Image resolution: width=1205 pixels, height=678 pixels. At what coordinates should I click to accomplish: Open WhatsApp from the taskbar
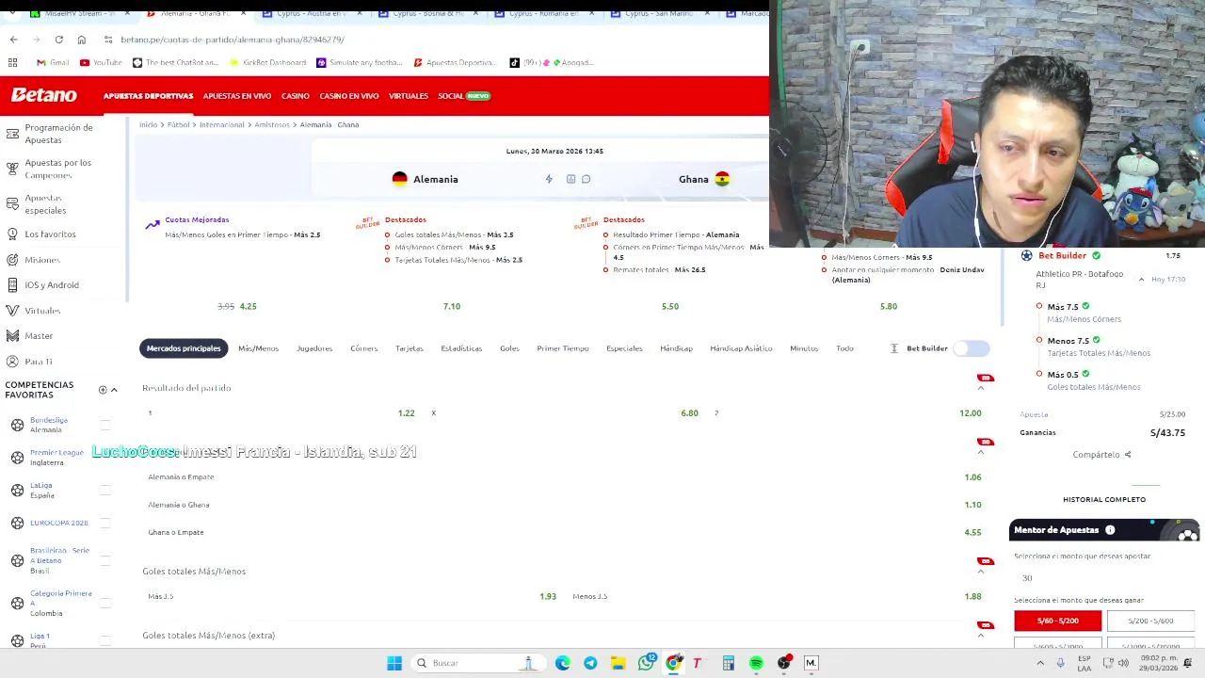click(x=646, y=663)
